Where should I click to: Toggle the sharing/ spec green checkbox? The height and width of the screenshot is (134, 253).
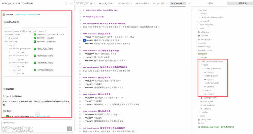(x=35, y=70)
